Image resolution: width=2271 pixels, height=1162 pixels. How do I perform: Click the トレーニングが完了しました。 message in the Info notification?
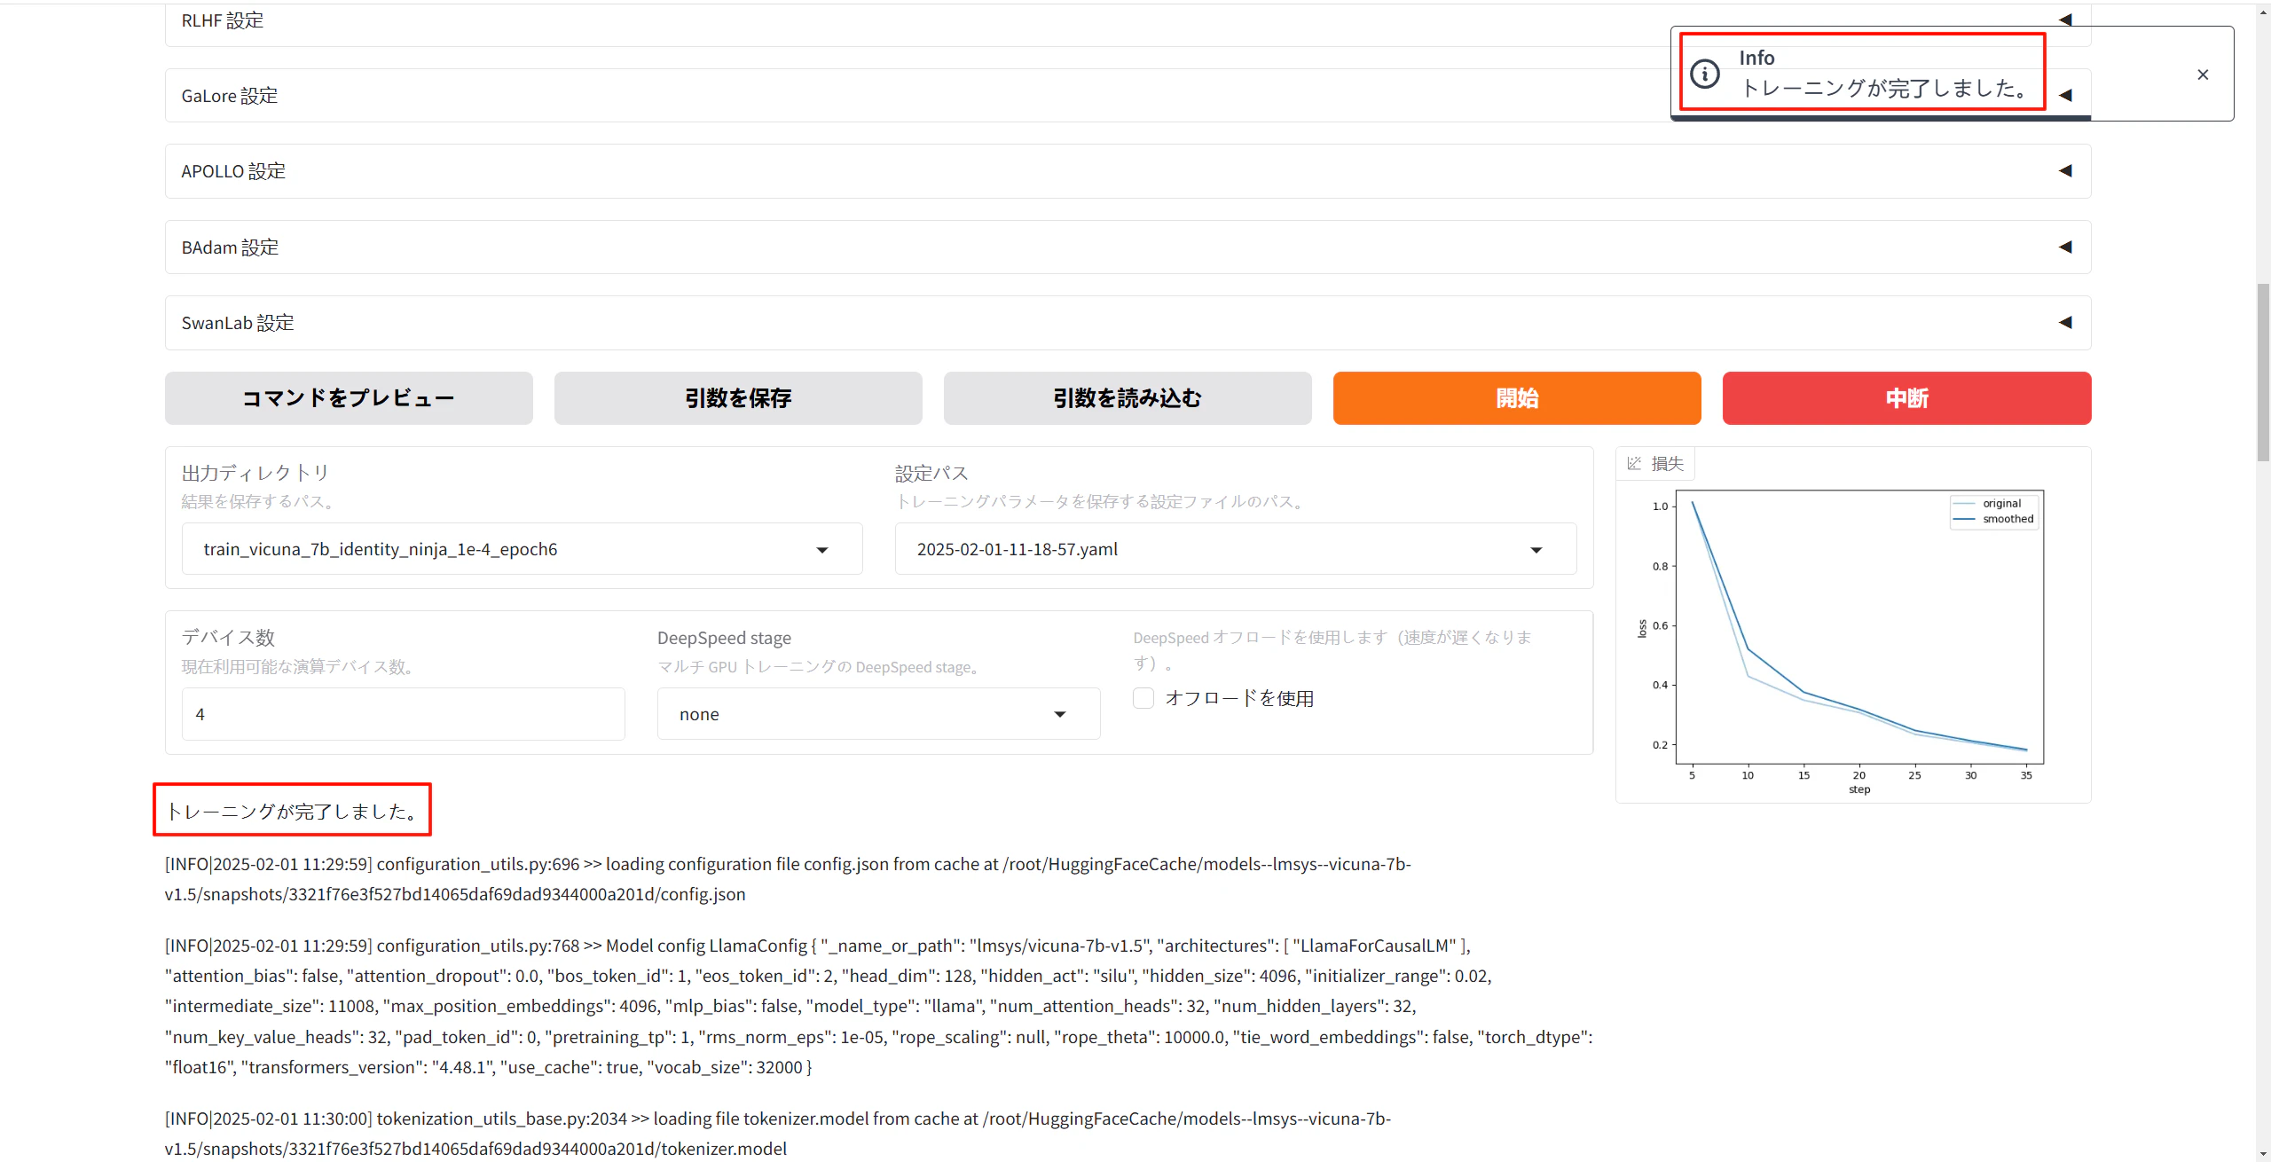pyautogui.click(x=1885, y=88)
